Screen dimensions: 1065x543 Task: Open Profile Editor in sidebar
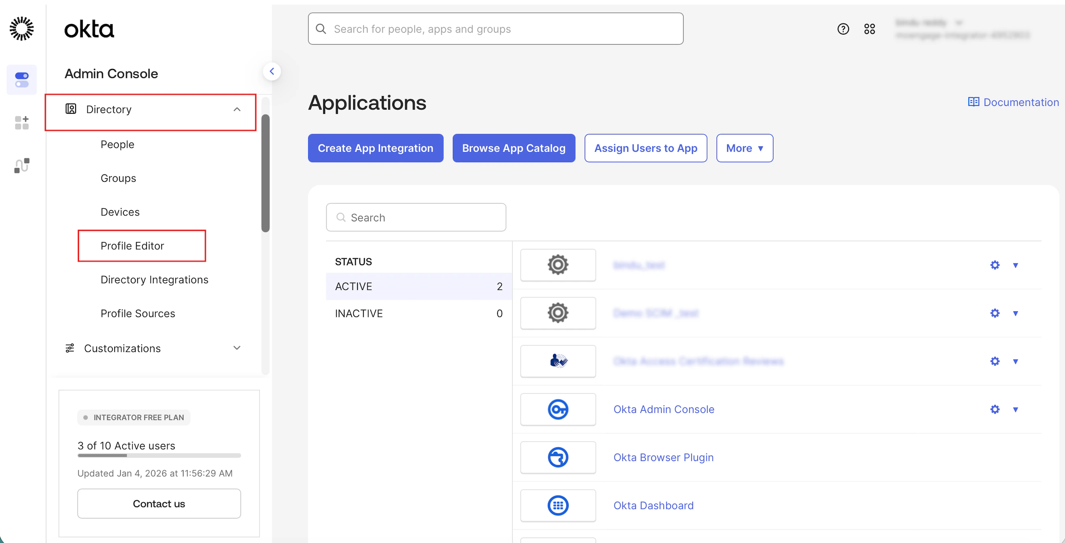click(132, 246)
